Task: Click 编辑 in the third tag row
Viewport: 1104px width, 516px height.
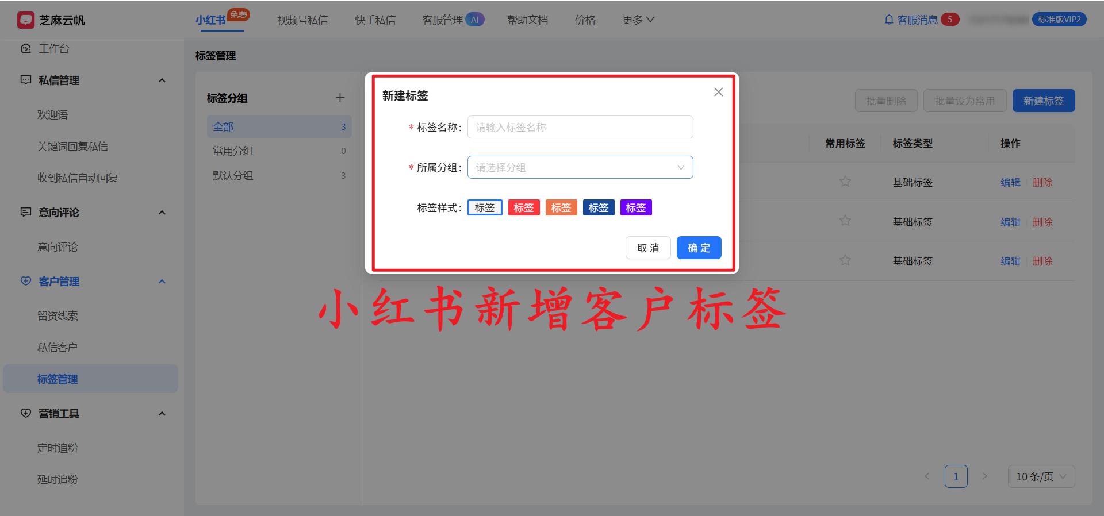Action: (1010, 261)
